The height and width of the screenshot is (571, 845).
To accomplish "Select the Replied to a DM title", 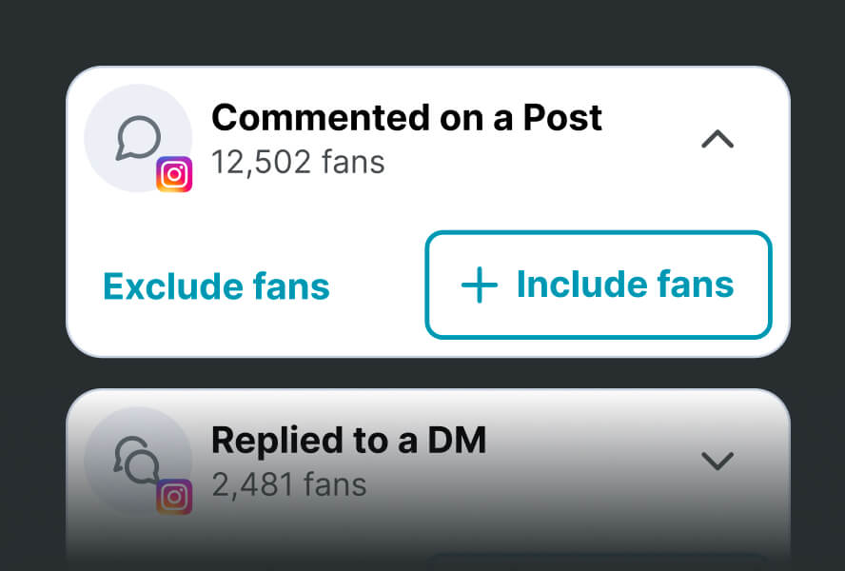I will [348, 441].
